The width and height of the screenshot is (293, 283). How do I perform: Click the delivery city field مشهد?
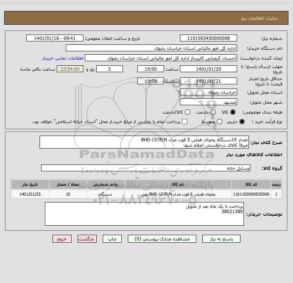point(209,102)
